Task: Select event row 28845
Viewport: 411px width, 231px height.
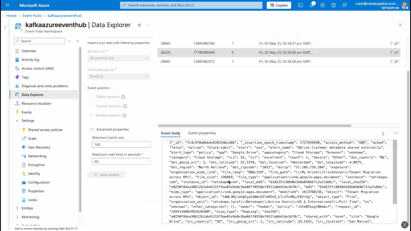Action: (279, 61)
